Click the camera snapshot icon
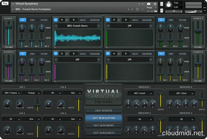Screen dimensions: 207x139 (x=148, y=4)
